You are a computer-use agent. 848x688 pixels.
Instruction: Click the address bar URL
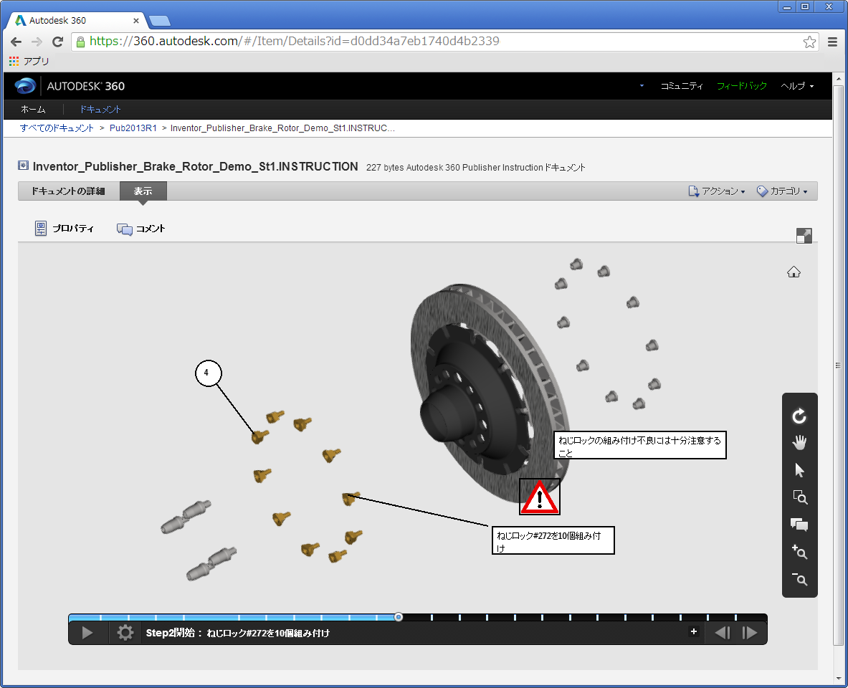point(294,41)
